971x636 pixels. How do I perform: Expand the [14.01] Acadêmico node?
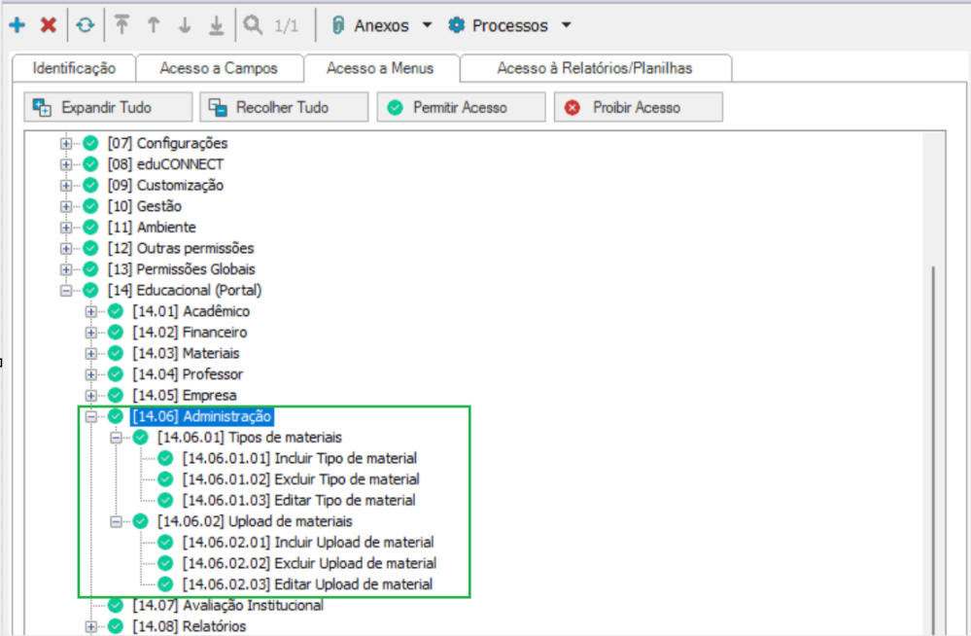[91, 312]
